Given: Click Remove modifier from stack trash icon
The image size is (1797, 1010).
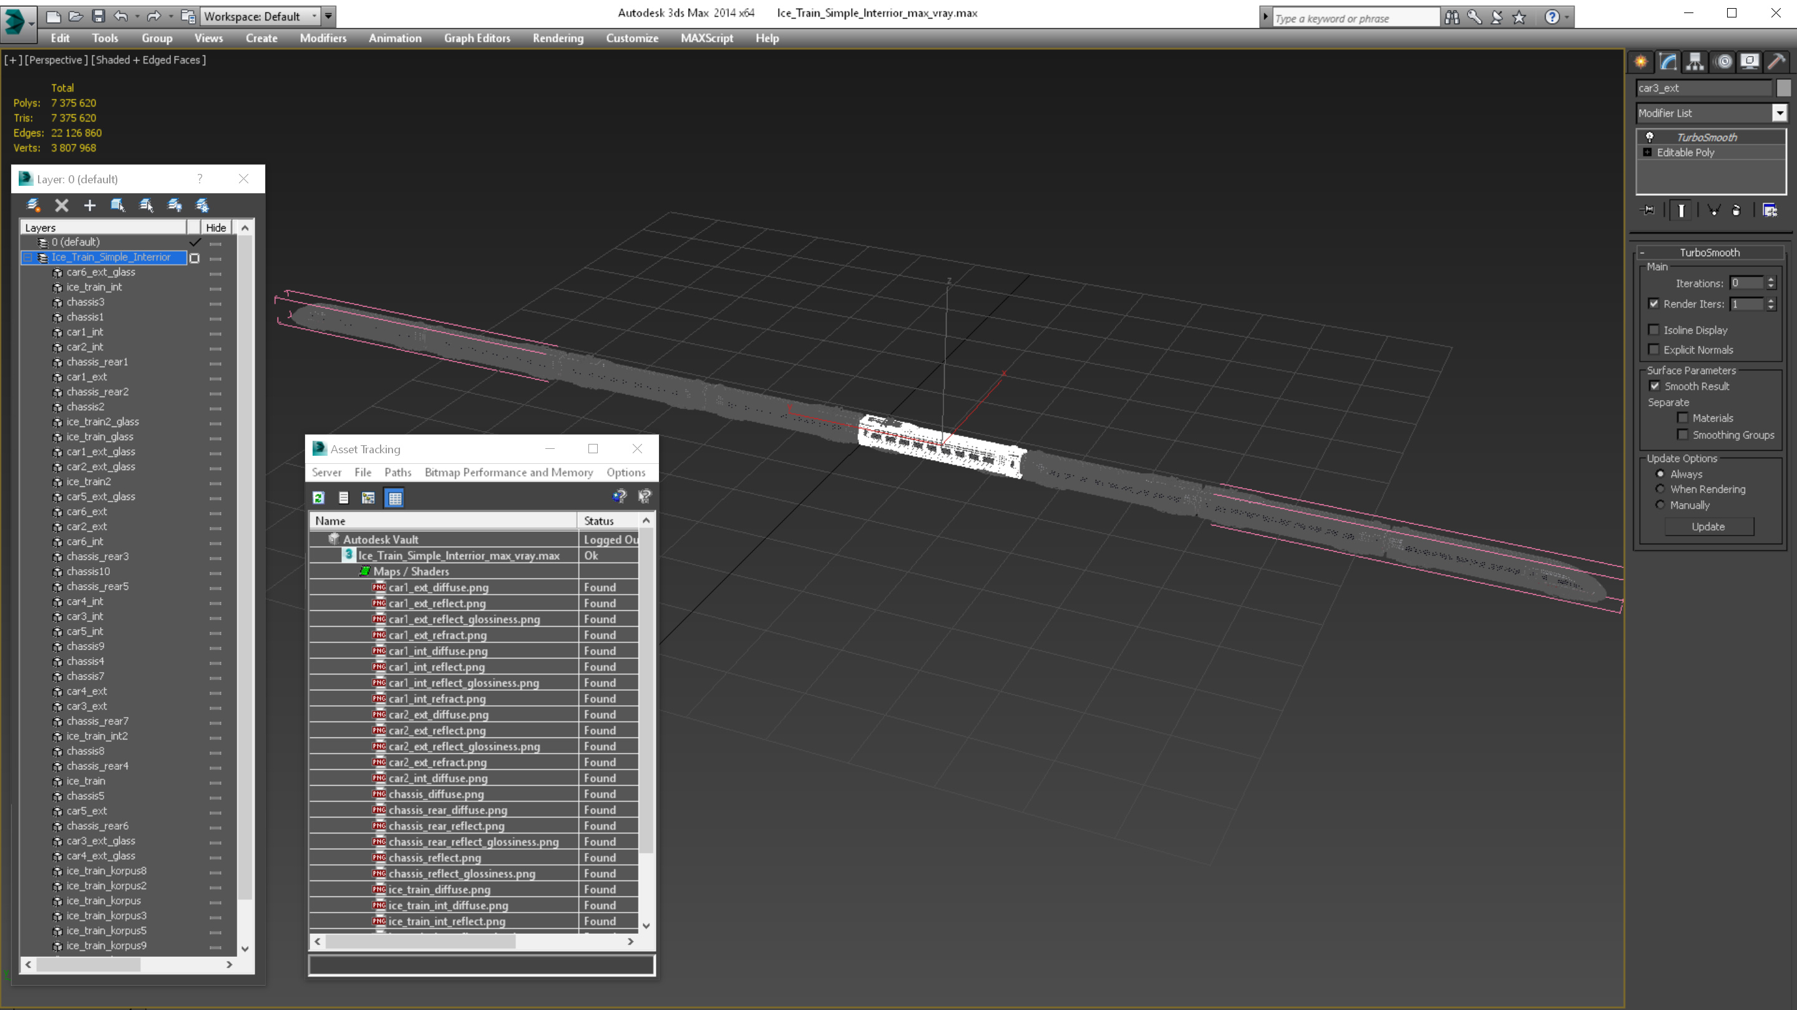Looking at the screenshot, I should (1736, 211).
